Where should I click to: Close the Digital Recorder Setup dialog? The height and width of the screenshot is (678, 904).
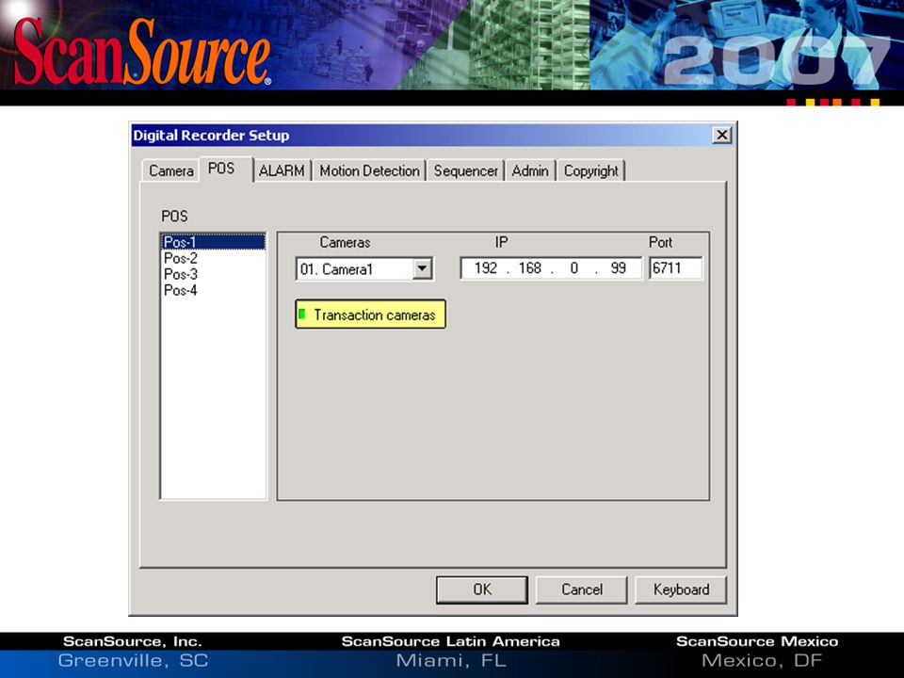pyautogui.click(x=722, y=135)
